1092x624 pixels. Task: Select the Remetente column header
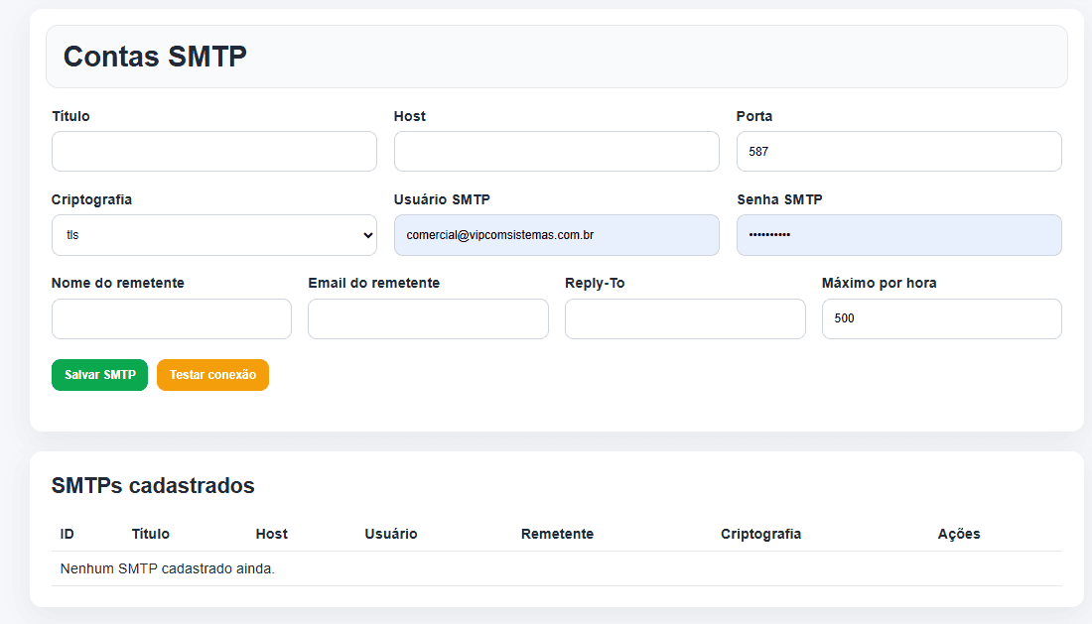557,534
